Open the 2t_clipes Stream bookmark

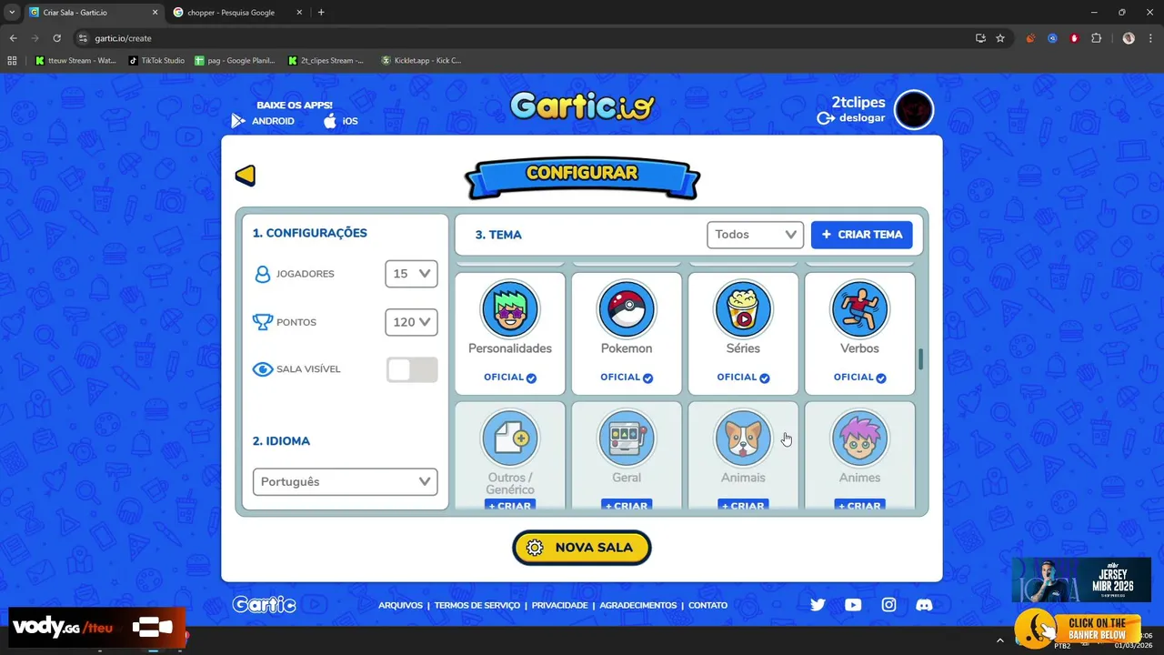(326, 61)
